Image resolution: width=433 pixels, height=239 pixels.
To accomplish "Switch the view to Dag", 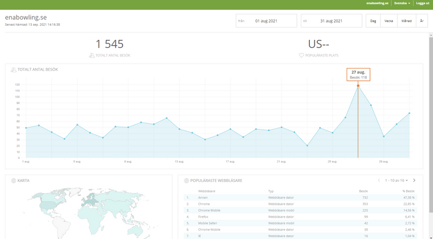I will coord(373,21).
